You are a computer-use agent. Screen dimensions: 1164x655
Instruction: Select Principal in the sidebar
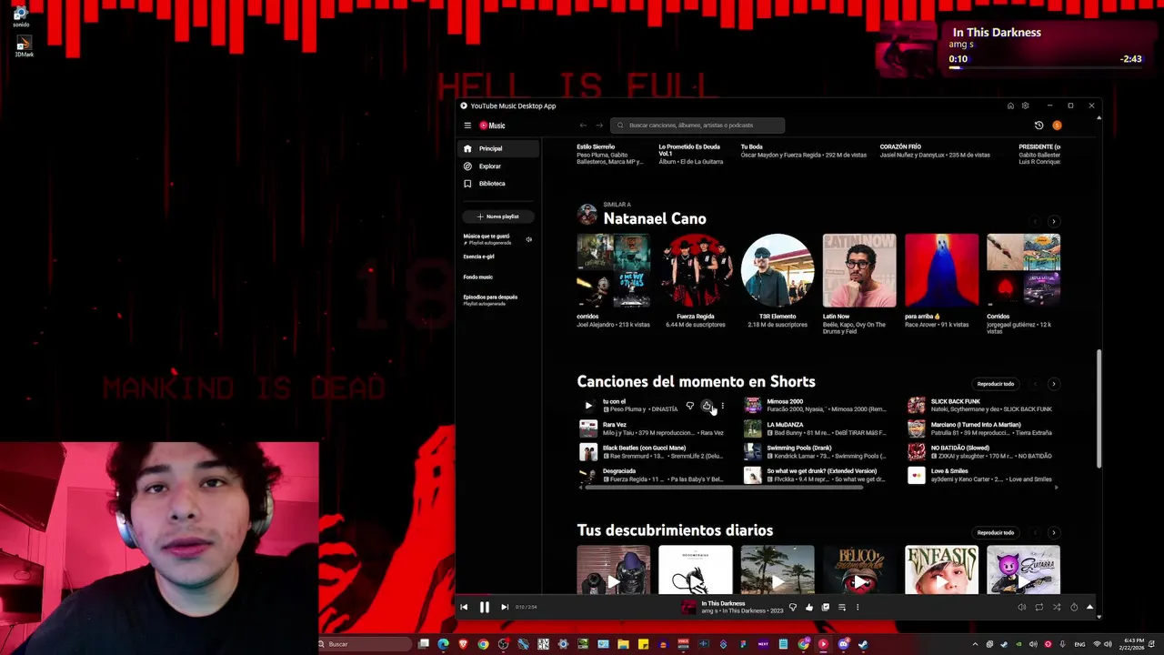[x=498, y=148]
